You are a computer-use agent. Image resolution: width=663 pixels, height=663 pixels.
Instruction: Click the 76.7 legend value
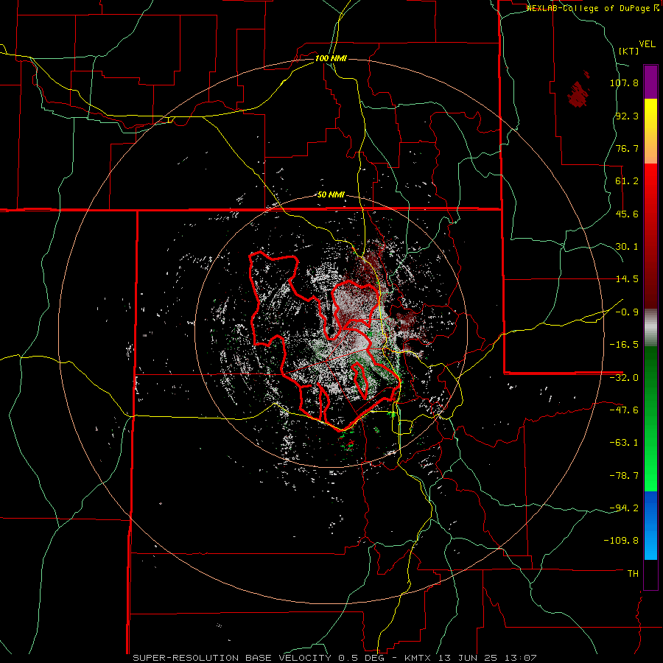627,148
